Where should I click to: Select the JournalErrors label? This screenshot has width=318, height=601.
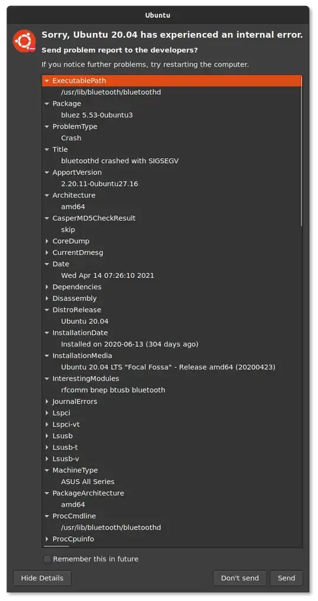tap(75, 401)
